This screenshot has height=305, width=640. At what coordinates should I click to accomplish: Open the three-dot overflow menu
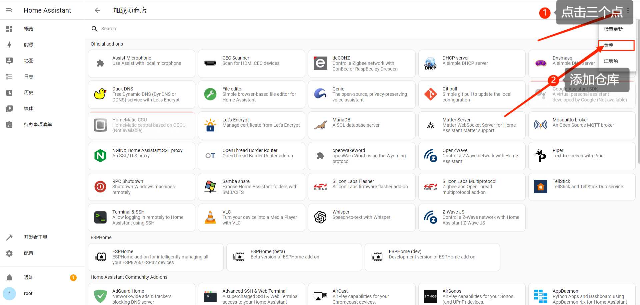[628, 10]
